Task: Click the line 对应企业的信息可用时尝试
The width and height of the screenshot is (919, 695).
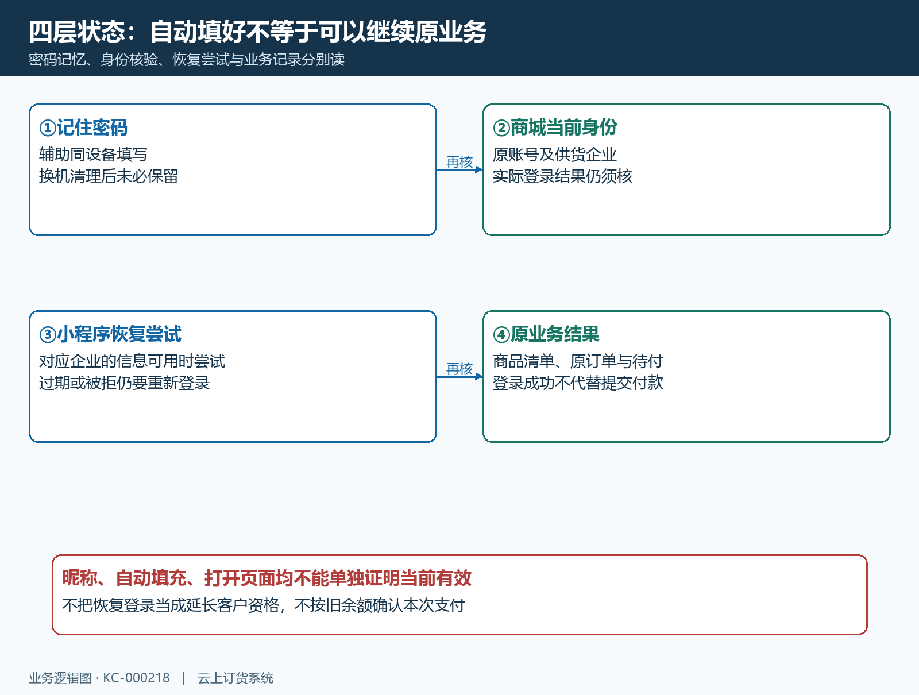Action: coord(132,361)
